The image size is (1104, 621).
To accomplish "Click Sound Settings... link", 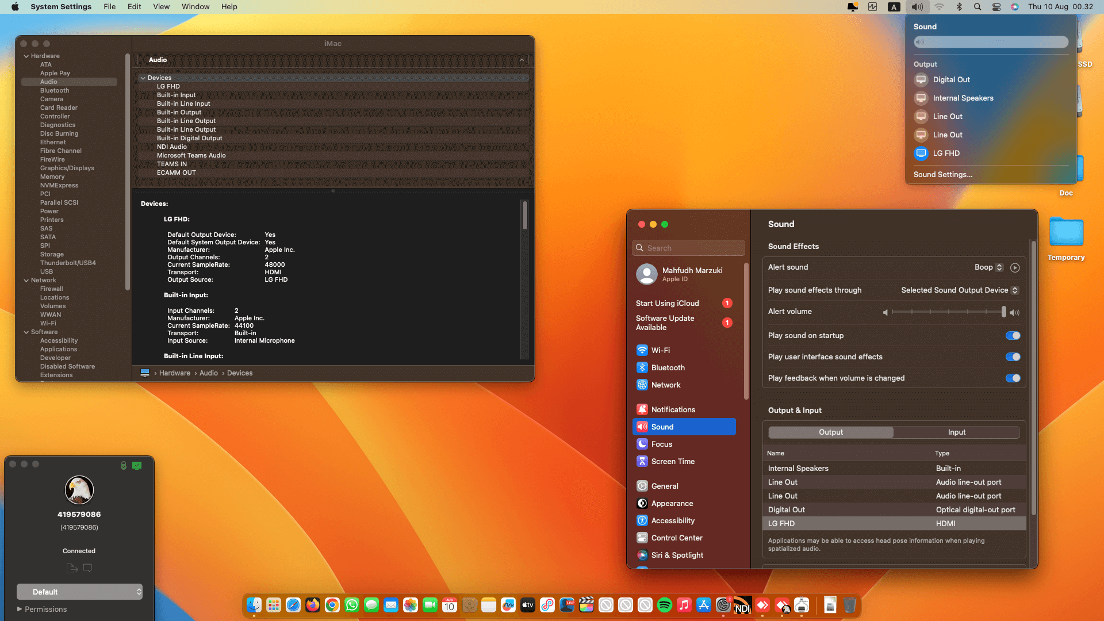I will point(943,175).
